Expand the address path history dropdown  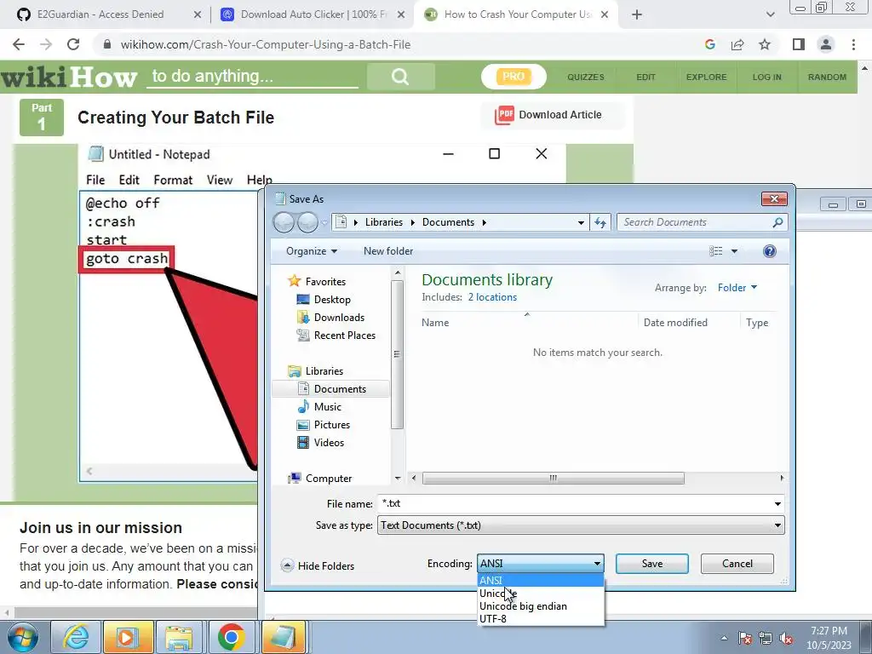tap(581, 222)
